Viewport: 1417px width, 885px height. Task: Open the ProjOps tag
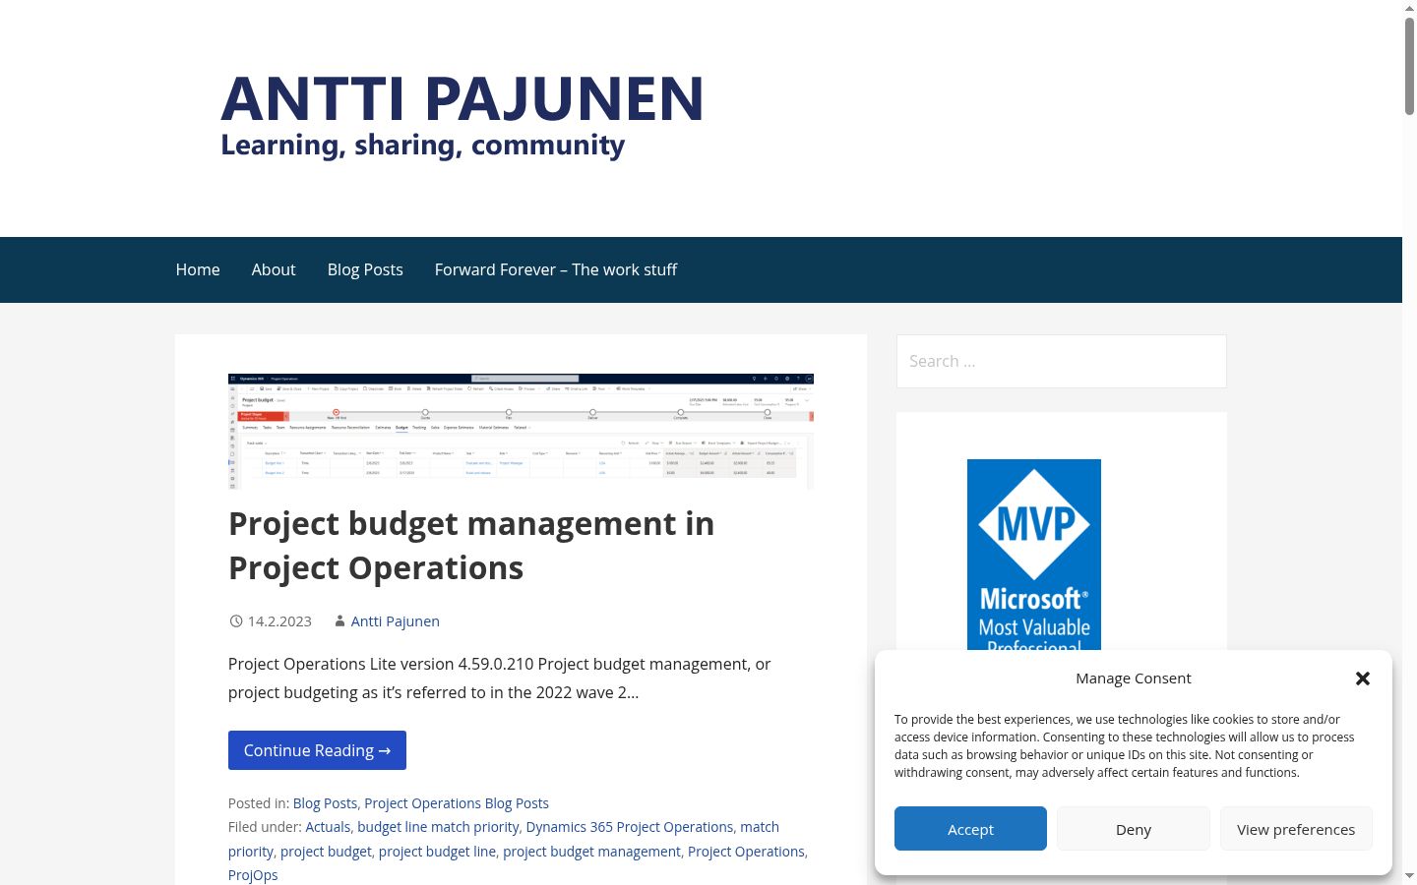253,875
